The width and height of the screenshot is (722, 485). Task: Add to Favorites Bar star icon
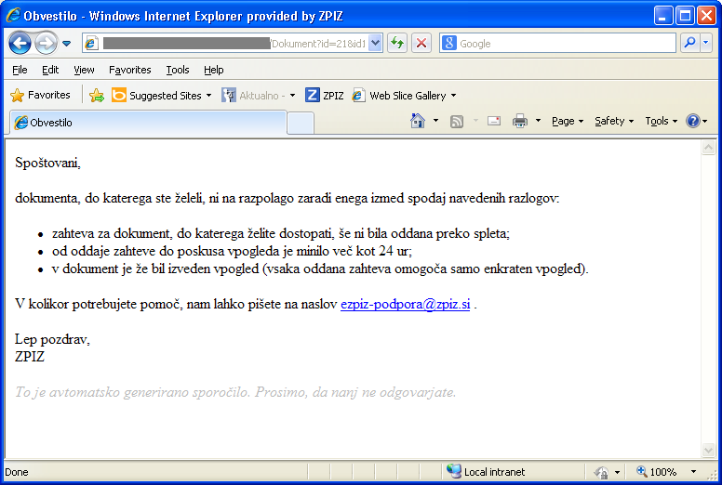97,95
